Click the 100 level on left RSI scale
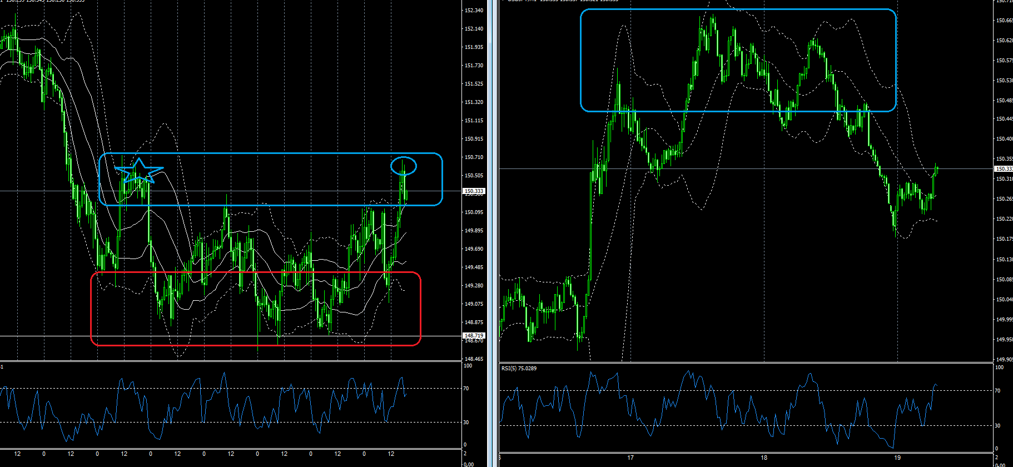Viewport: 1013px width, 467px height. click(468, 366)
